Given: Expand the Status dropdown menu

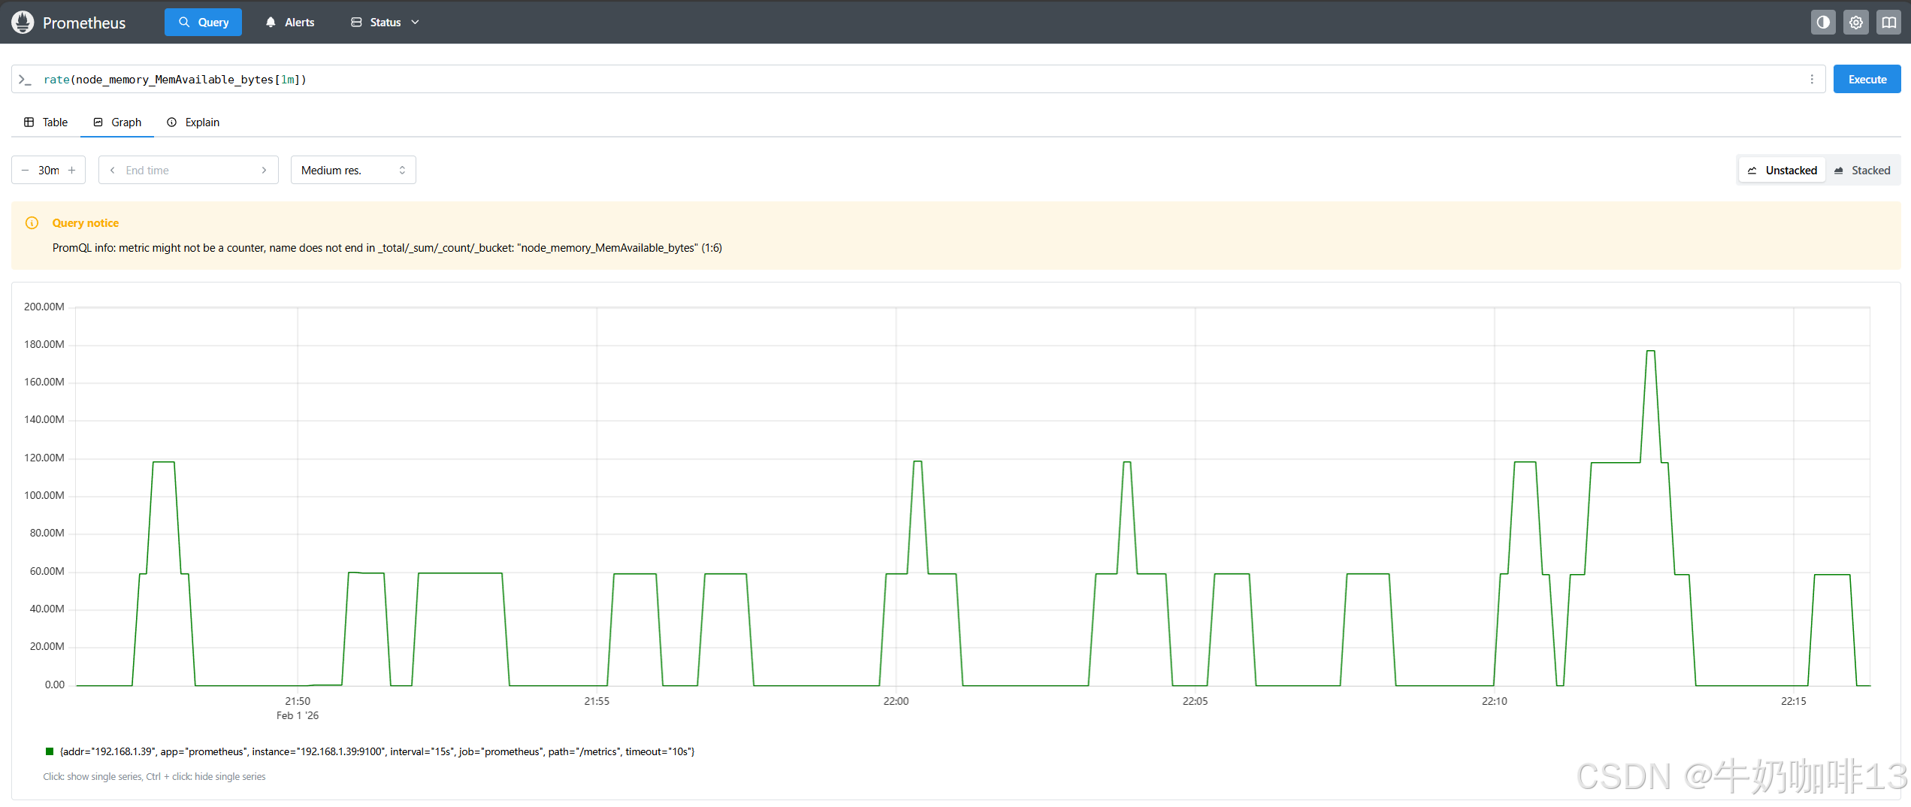Looking at the screenshot, I should click(385, 23).
